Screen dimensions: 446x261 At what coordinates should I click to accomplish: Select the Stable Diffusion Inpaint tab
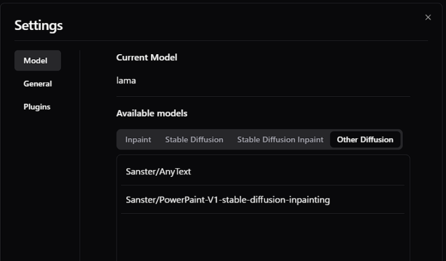(280, 139)
